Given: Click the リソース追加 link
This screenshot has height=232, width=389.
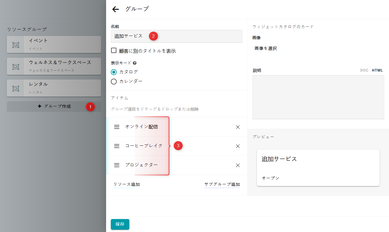Looking at the screenshot, I should (x=127, y=184).
